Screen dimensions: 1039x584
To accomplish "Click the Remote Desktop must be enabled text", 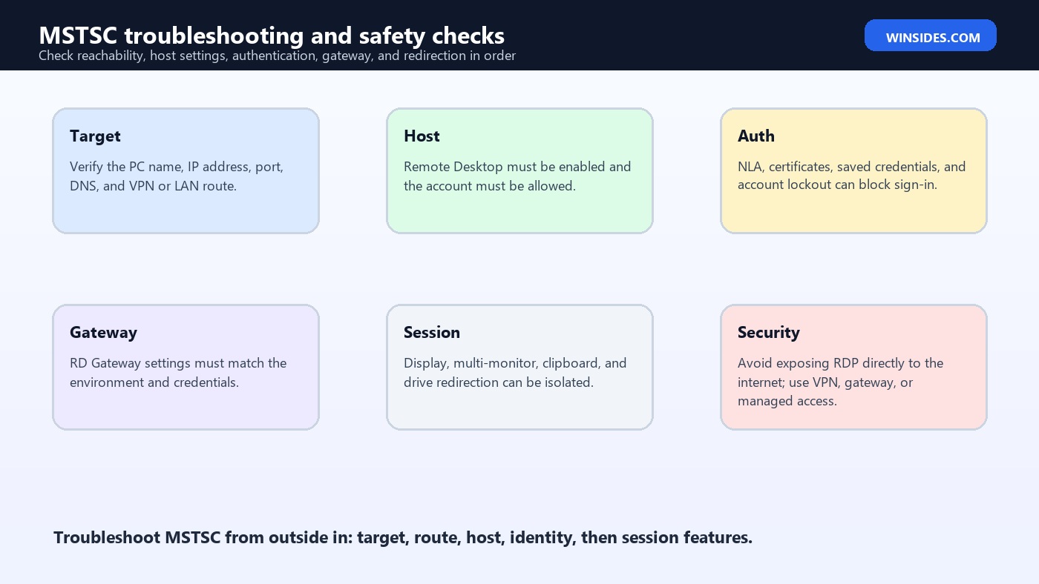I will pyautogui.click(x=517, y=176).
